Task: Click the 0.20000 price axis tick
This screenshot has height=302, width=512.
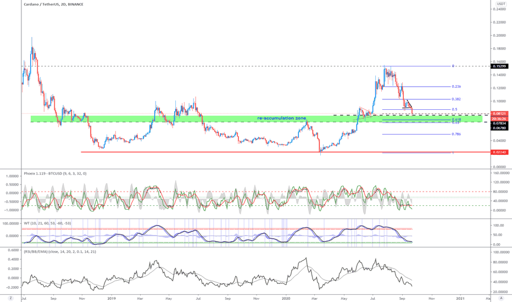Action: pyautogui.click(x=499, y=35)
